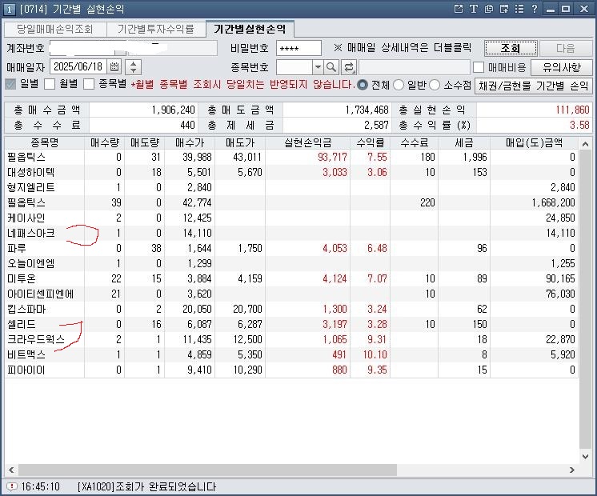The image size is (597, 496).
Task: Select the 셀리드 row
Action: coord(291,324)
